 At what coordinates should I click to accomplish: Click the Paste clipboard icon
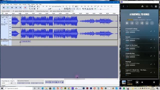pyautogui.click(x=69, y=9)
